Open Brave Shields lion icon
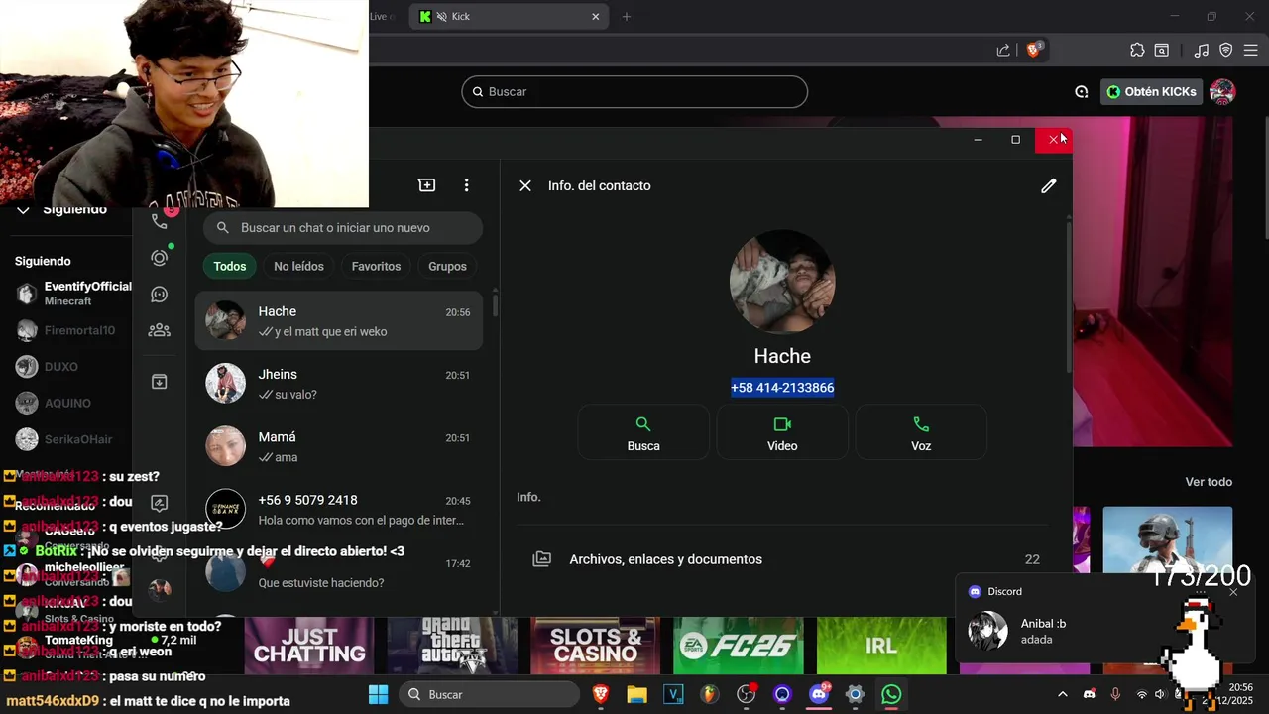This screenshot has width=1269, height=714. (x=1034, y=50)
